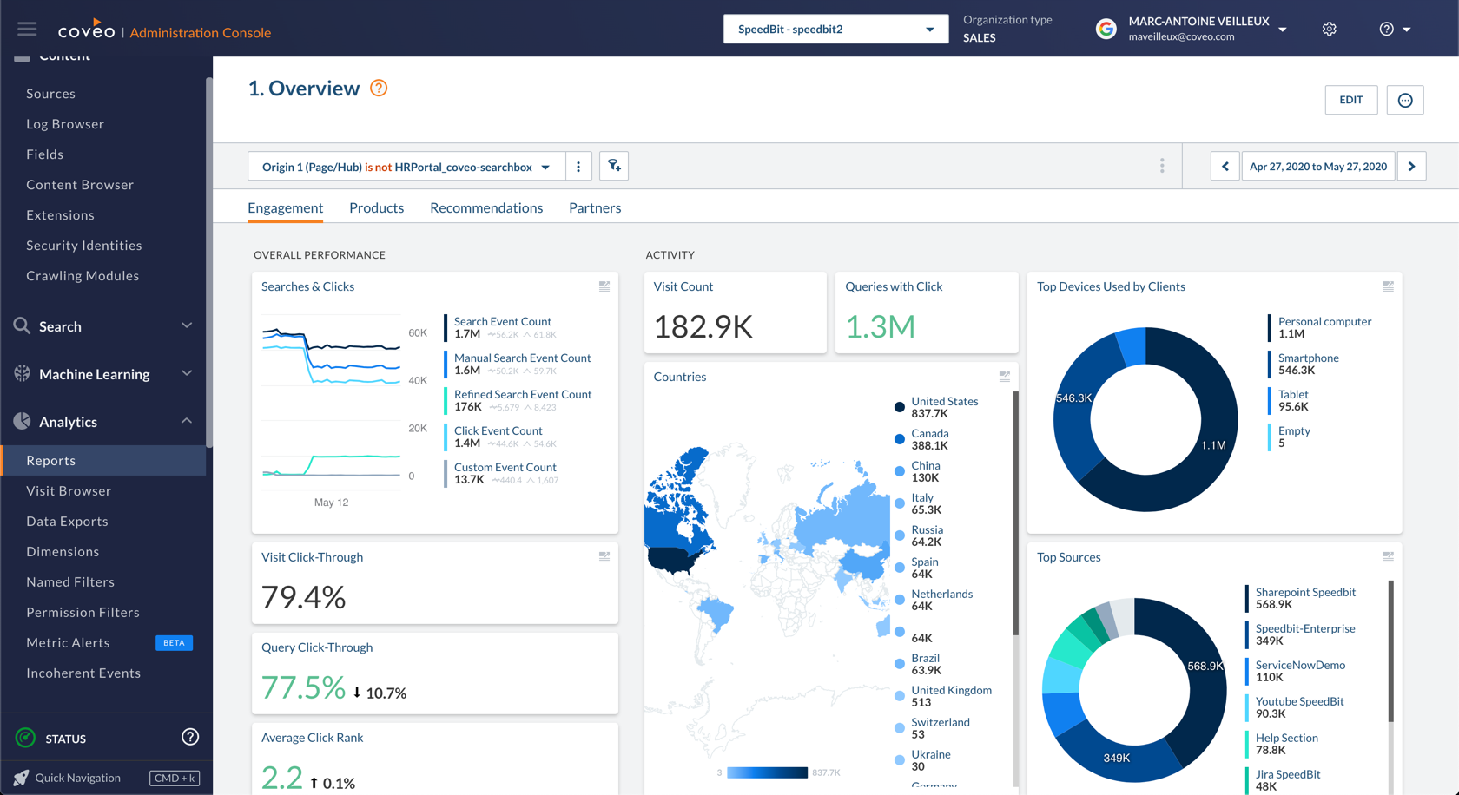The image size is (1459, 795).
Task: Click the Canada legend color dot
Action: (x=899, y=439)
